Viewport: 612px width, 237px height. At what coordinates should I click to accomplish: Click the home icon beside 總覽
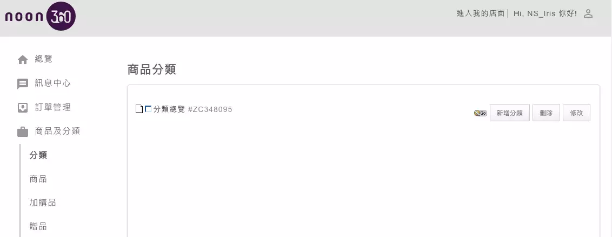[23, 60]
